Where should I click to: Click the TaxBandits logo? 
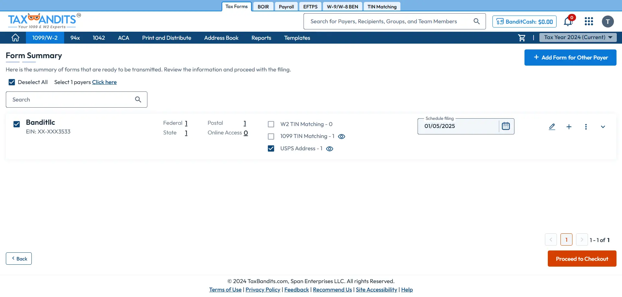coord(44,21)
